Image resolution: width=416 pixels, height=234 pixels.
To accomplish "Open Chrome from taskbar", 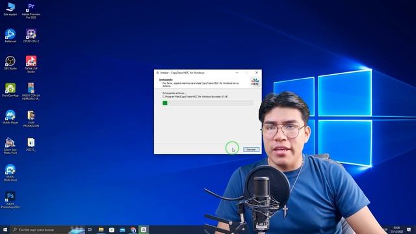I will [133, 229].
